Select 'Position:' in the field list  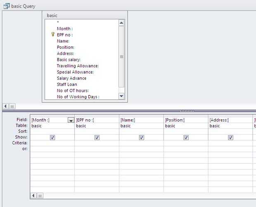pos(66,47)
